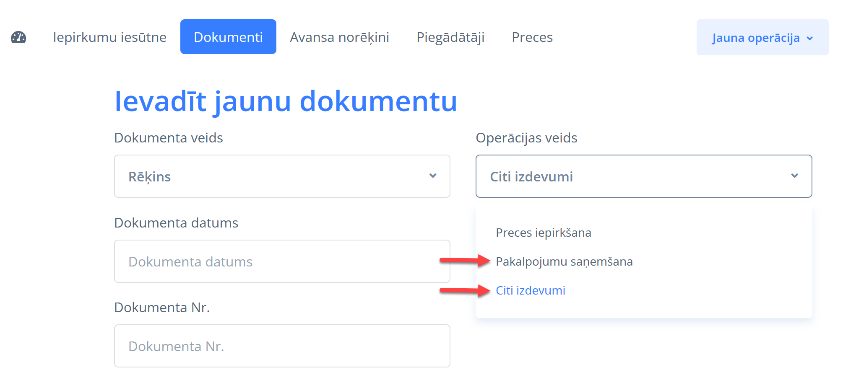Click the chevron arrow in the Rēķins field
This screenshot has height=375, width=856.
point(433,176)
